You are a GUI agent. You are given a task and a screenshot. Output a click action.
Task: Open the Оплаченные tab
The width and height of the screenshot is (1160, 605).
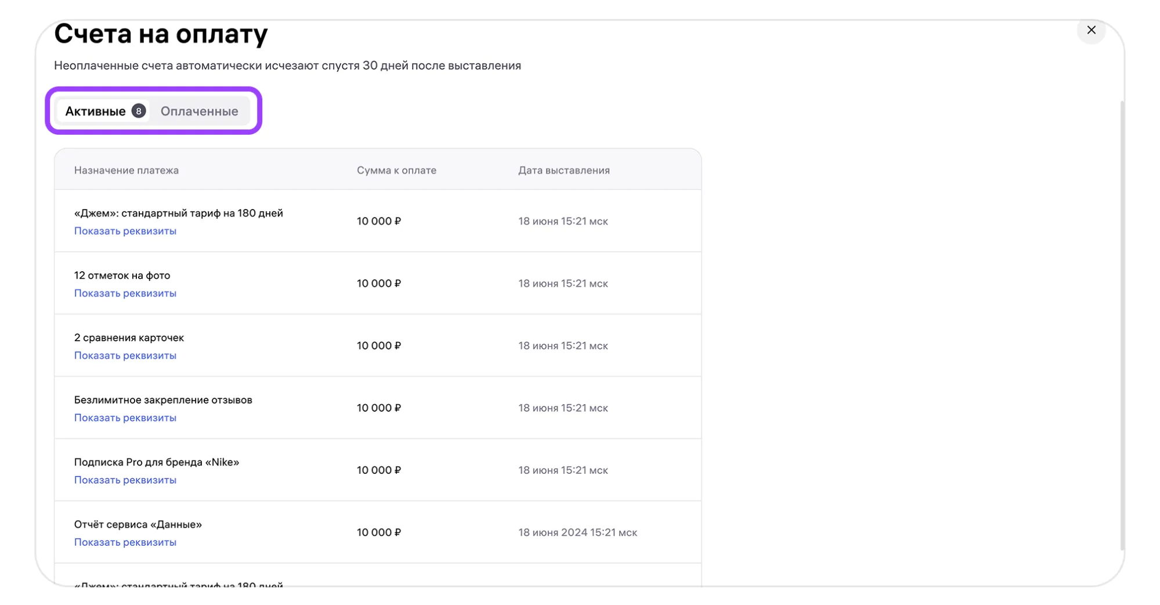[x=199, y=111]
